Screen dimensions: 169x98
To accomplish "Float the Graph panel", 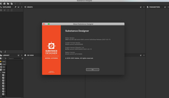I will click(141, 7).
